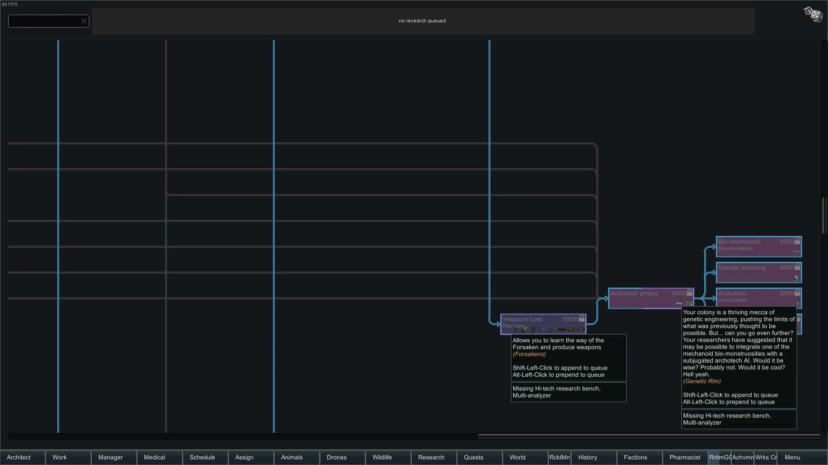
Task: Click the unlock item icon in Genetic archiving
Action: [x=796, y=278]
